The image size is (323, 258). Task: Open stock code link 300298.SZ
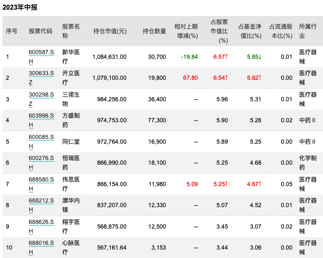coord(41,99)
